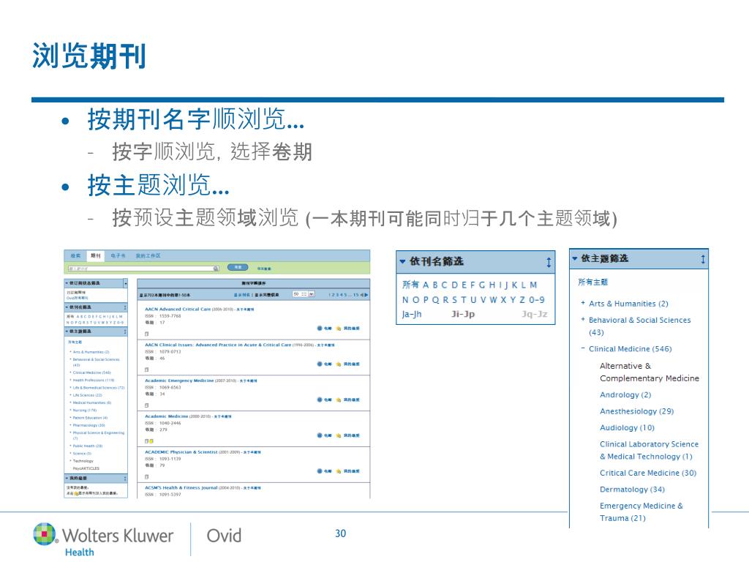Click favorites icon for ACADEMIC Physician & Scientist
749x562 pixels.
pyautogui.click(x=339, y=471)
